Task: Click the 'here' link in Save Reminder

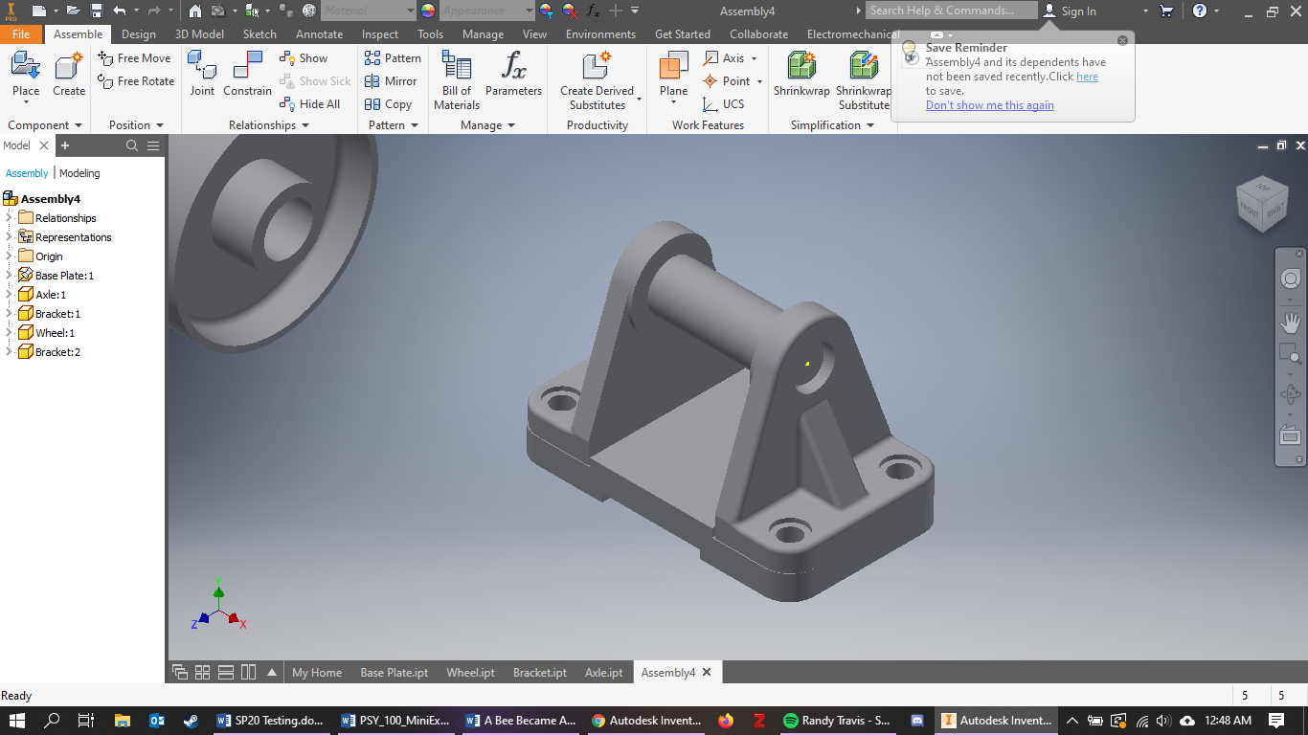Action: (x=1087, y=77)
